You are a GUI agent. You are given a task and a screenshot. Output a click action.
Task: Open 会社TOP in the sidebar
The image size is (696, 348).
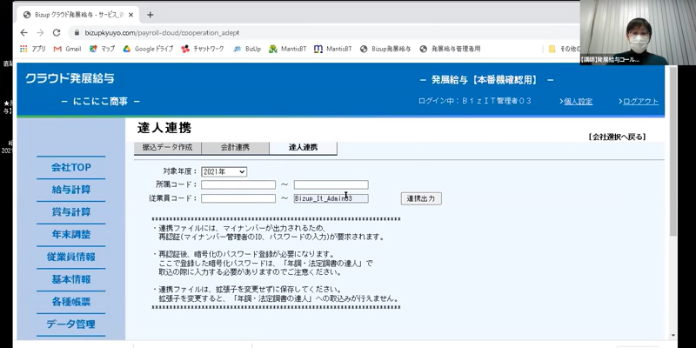(x=71, y=167)
